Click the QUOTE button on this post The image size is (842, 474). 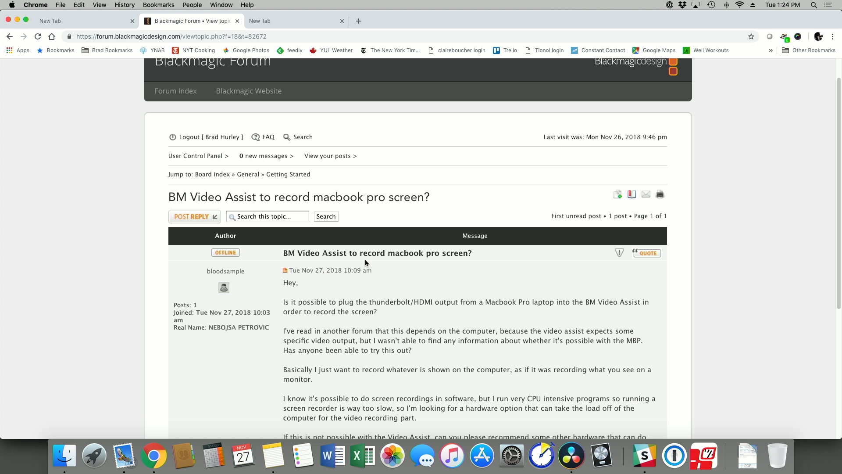click(646, 253)
